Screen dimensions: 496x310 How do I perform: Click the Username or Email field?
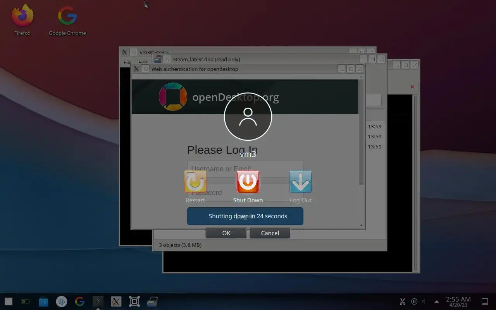(x=245, y=169)
